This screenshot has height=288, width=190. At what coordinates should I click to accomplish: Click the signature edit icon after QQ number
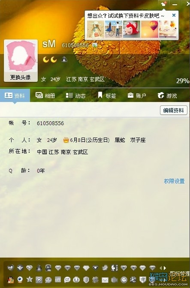95,45
